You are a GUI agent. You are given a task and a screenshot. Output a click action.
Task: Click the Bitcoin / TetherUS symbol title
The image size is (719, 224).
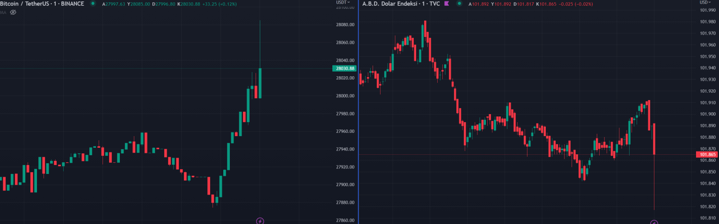[x=42, y=4]
